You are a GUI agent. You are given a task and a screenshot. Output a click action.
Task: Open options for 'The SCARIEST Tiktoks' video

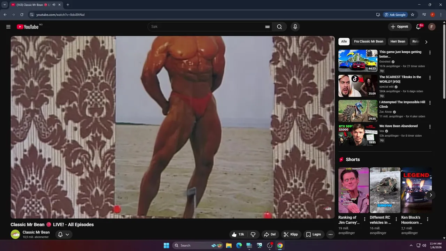click(x=430, y=78)
